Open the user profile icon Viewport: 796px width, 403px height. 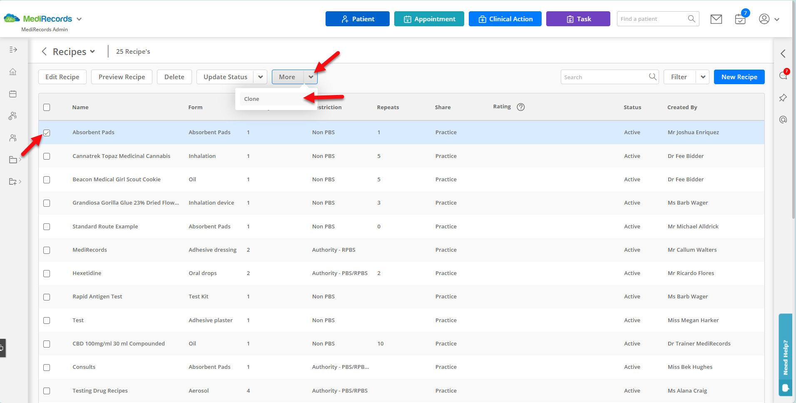click(764, 19)
